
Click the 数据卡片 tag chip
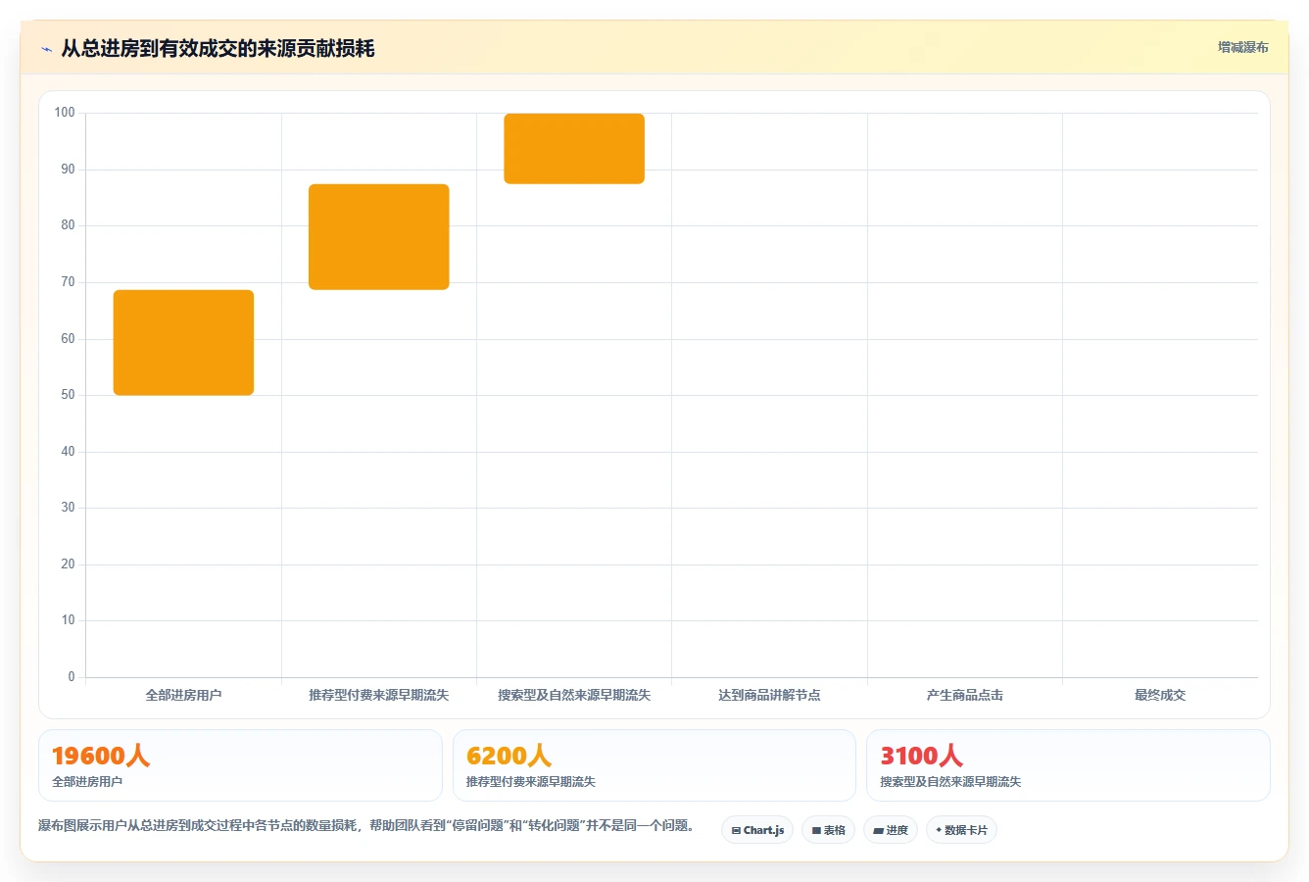coord(961,830)
